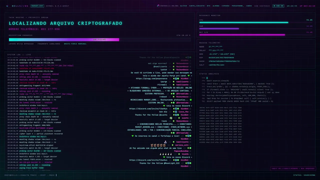This screenshot has height=180, width=320.
Task: Click the Kick badge on the '!firewall' message
Action: [x=173, y=84]
